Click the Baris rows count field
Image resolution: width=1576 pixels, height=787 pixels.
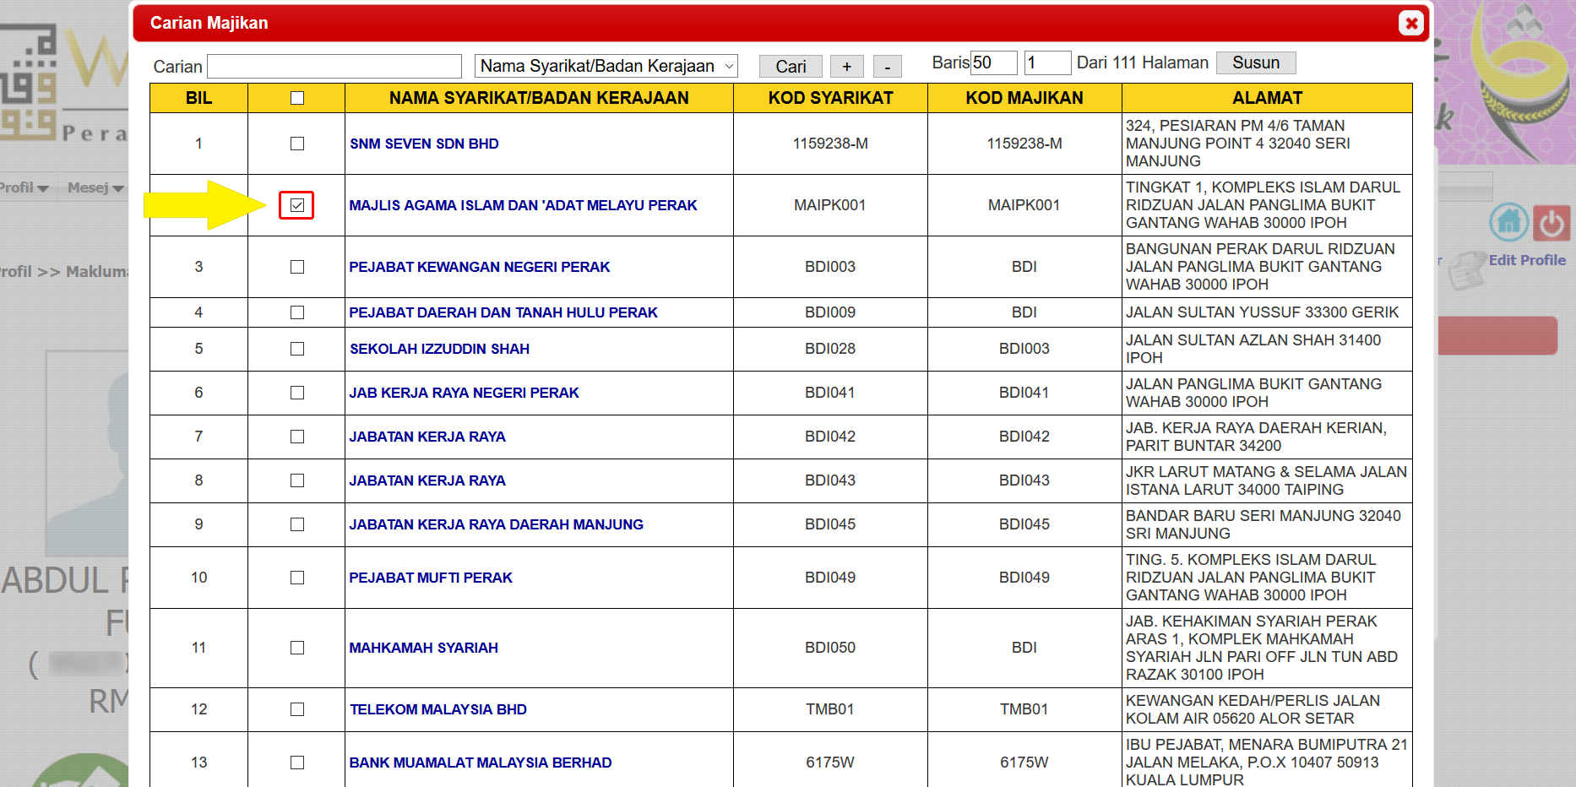click(993, 62)
